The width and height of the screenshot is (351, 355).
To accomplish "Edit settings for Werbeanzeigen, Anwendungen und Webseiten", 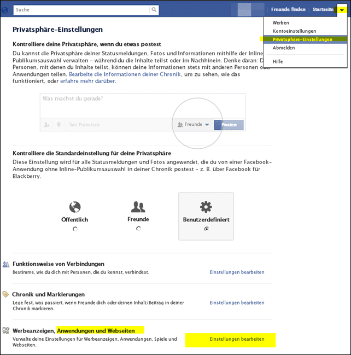I will click(237, 339).
